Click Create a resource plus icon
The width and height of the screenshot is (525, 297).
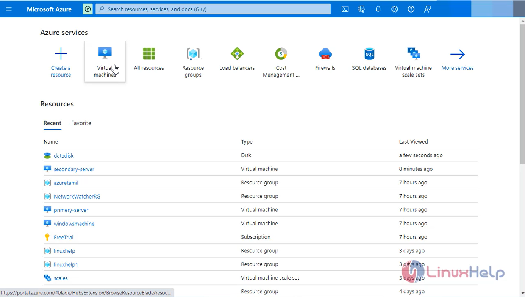(61, 54)
